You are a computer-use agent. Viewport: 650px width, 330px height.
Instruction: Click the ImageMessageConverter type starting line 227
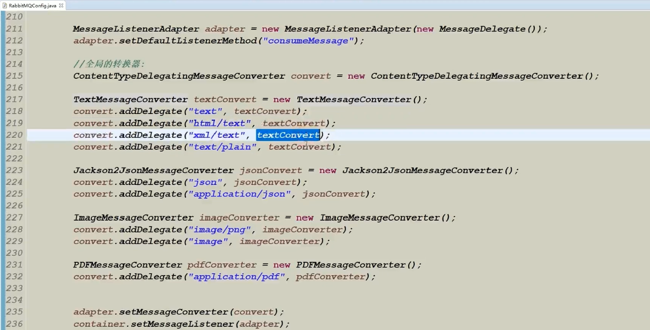click(x=133, y=217)
